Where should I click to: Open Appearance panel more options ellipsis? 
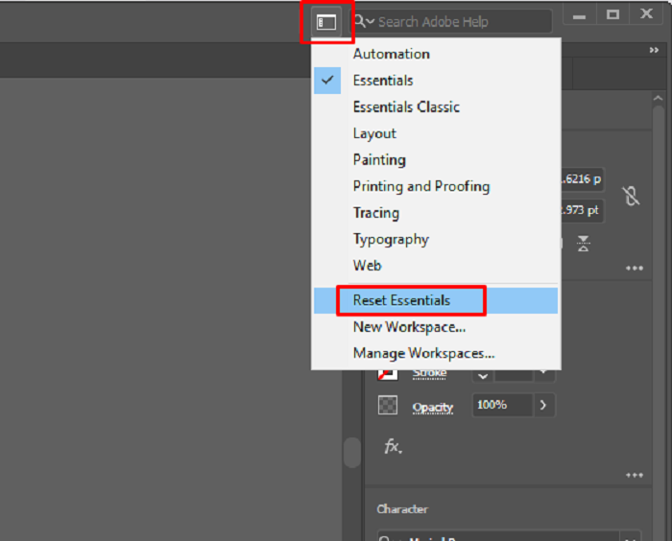pyautogui.click(x=634, y=475)
